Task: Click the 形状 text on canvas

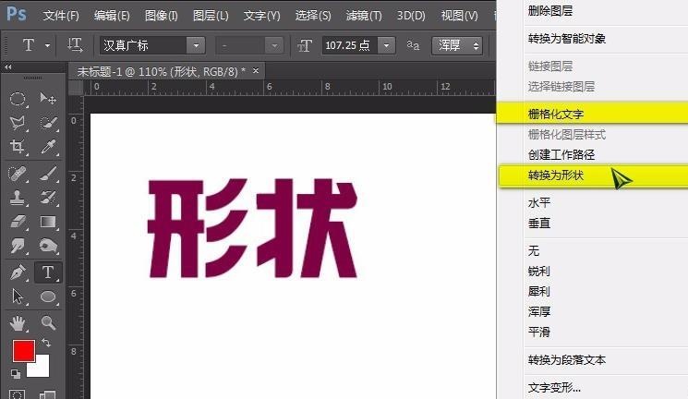Action: [x=253, y=228]
